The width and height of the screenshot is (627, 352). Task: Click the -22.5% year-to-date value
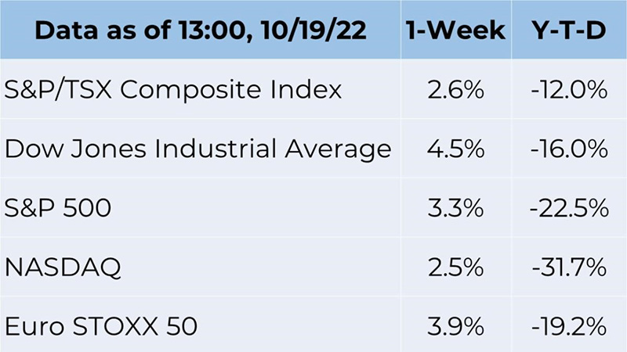[569, 208]
